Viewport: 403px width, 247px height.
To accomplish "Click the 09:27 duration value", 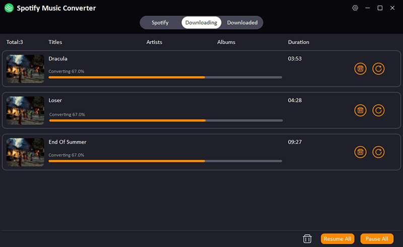I will [295, 142].
